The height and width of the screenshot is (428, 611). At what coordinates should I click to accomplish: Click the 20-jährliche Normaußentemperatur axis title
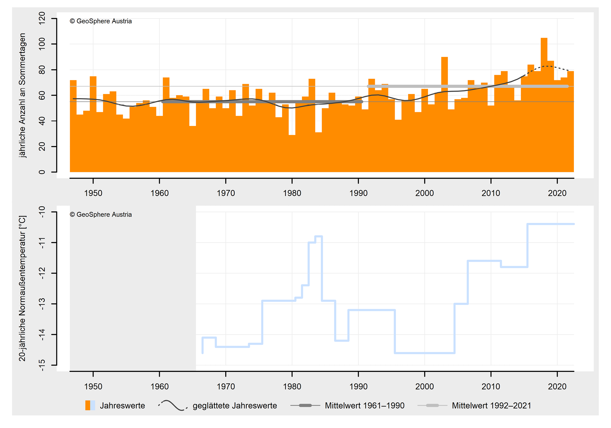22,288
